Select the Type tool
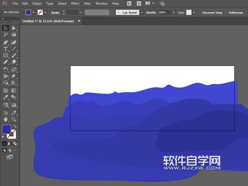Viewport: 248px width, 186px height. pos(5,49)
